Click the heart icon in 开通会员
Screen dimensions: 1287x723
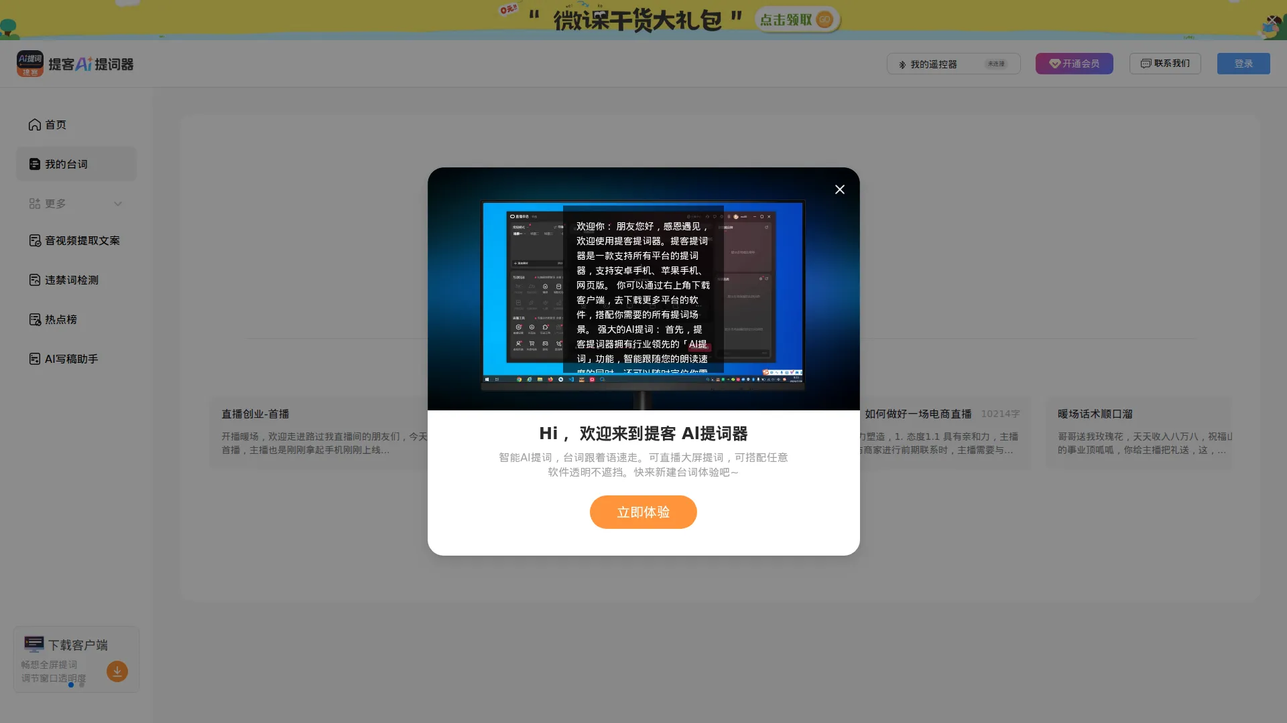(1054, 64)
